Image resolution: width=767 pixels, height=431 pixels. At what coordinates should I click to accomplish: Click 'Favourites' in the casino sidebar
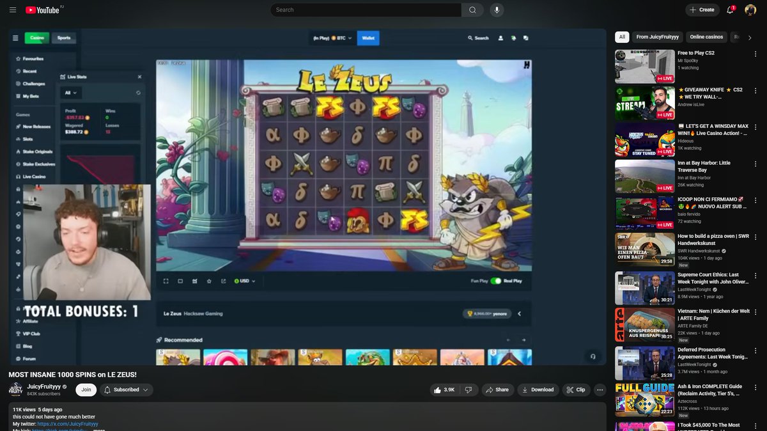pyautogui.click(x=29, y=59)
